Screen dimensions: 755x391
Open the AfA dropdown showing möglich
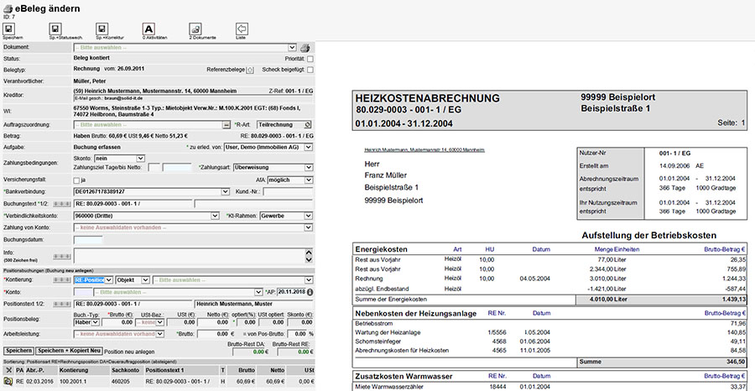[x=289, y=180]
